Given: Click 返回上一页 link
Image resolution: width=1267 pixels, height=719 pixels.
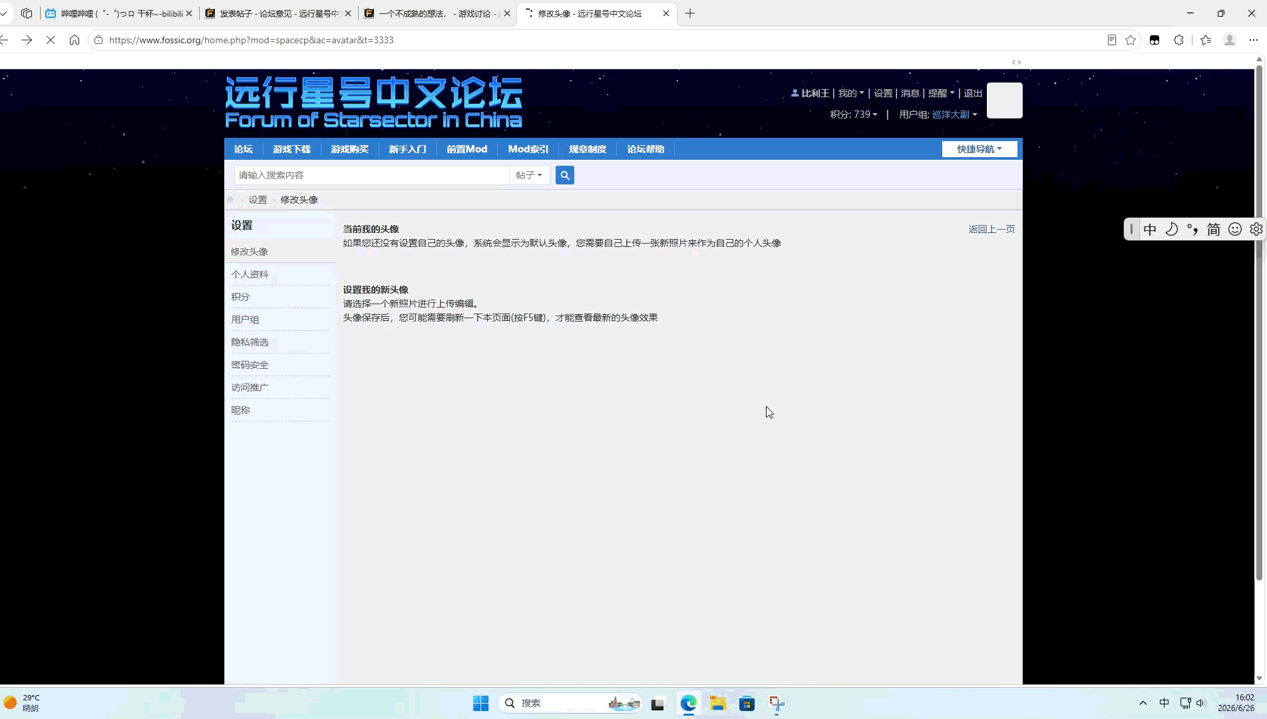Looking at the screenshot, I should point(992,229).
